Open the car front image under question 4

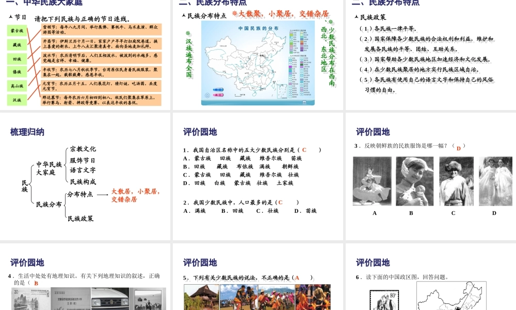(x=110, y=299)
